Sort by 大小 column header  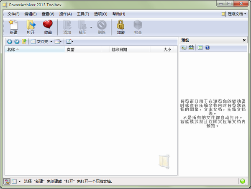(162, 49)
